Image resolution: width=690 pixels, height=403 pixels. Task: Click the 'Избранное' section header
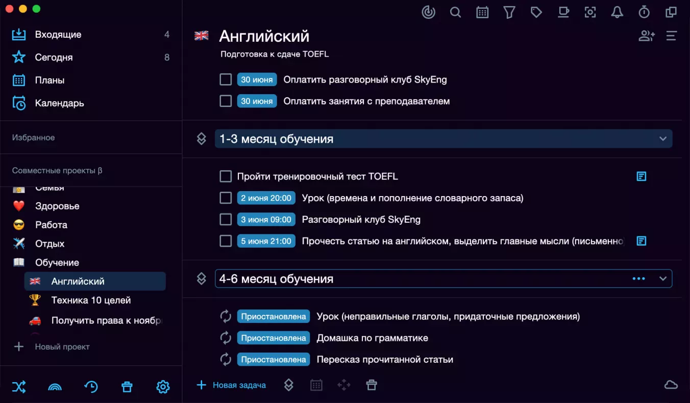click(33, 138)
